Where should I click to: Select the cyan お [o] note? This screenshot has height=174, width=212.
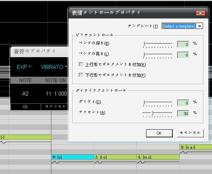(x=72, y=157)
